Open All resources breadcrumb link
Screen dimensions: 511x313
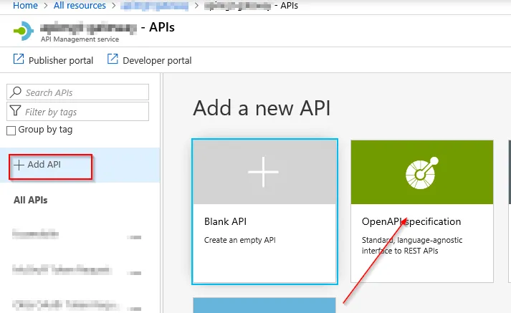click(x=80, y=6)
